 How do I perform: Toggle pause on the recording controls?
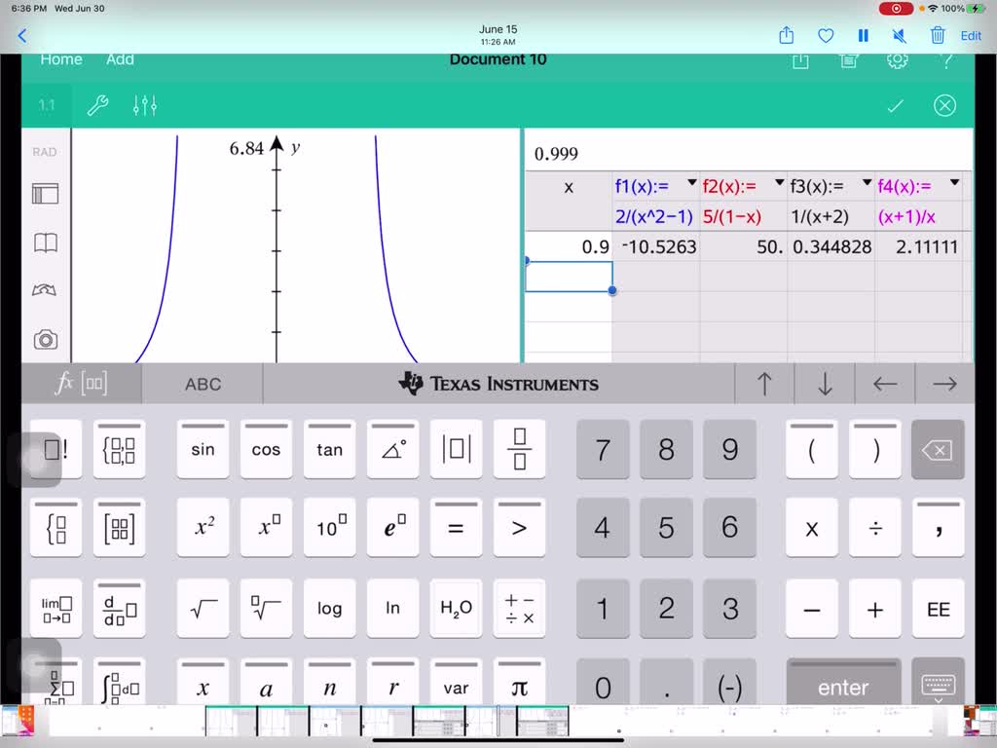[863, 35]
